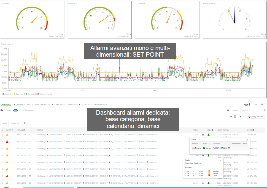Sort table by Stato column

click(210, 130)
